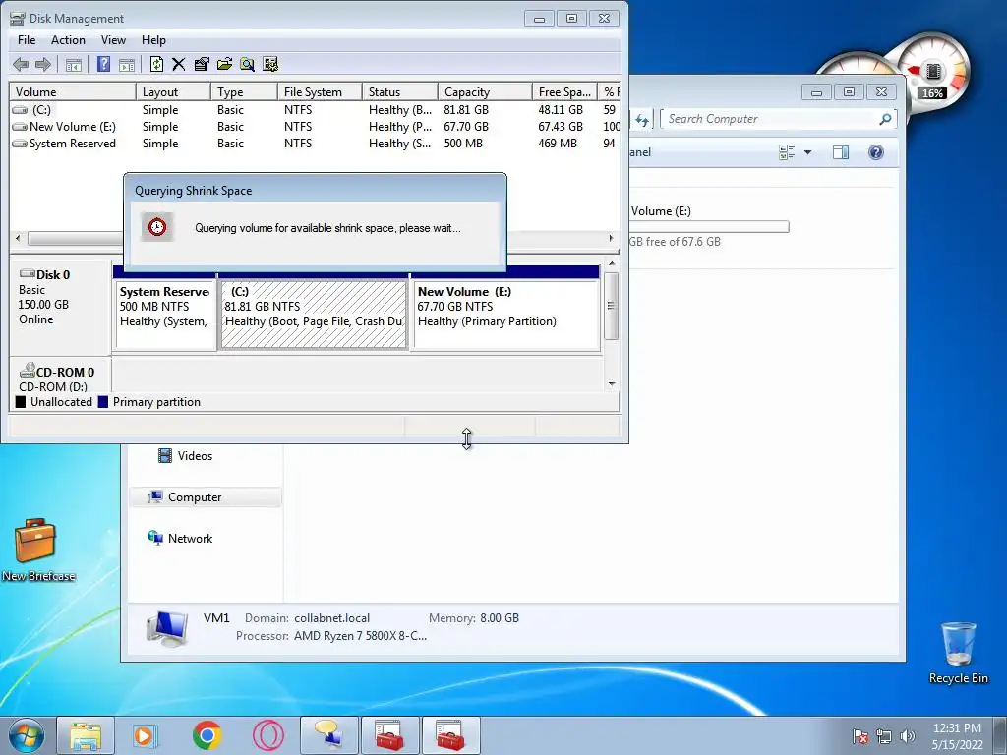
Task: Sort by the Free Space column header
Action: pos(564,91)
